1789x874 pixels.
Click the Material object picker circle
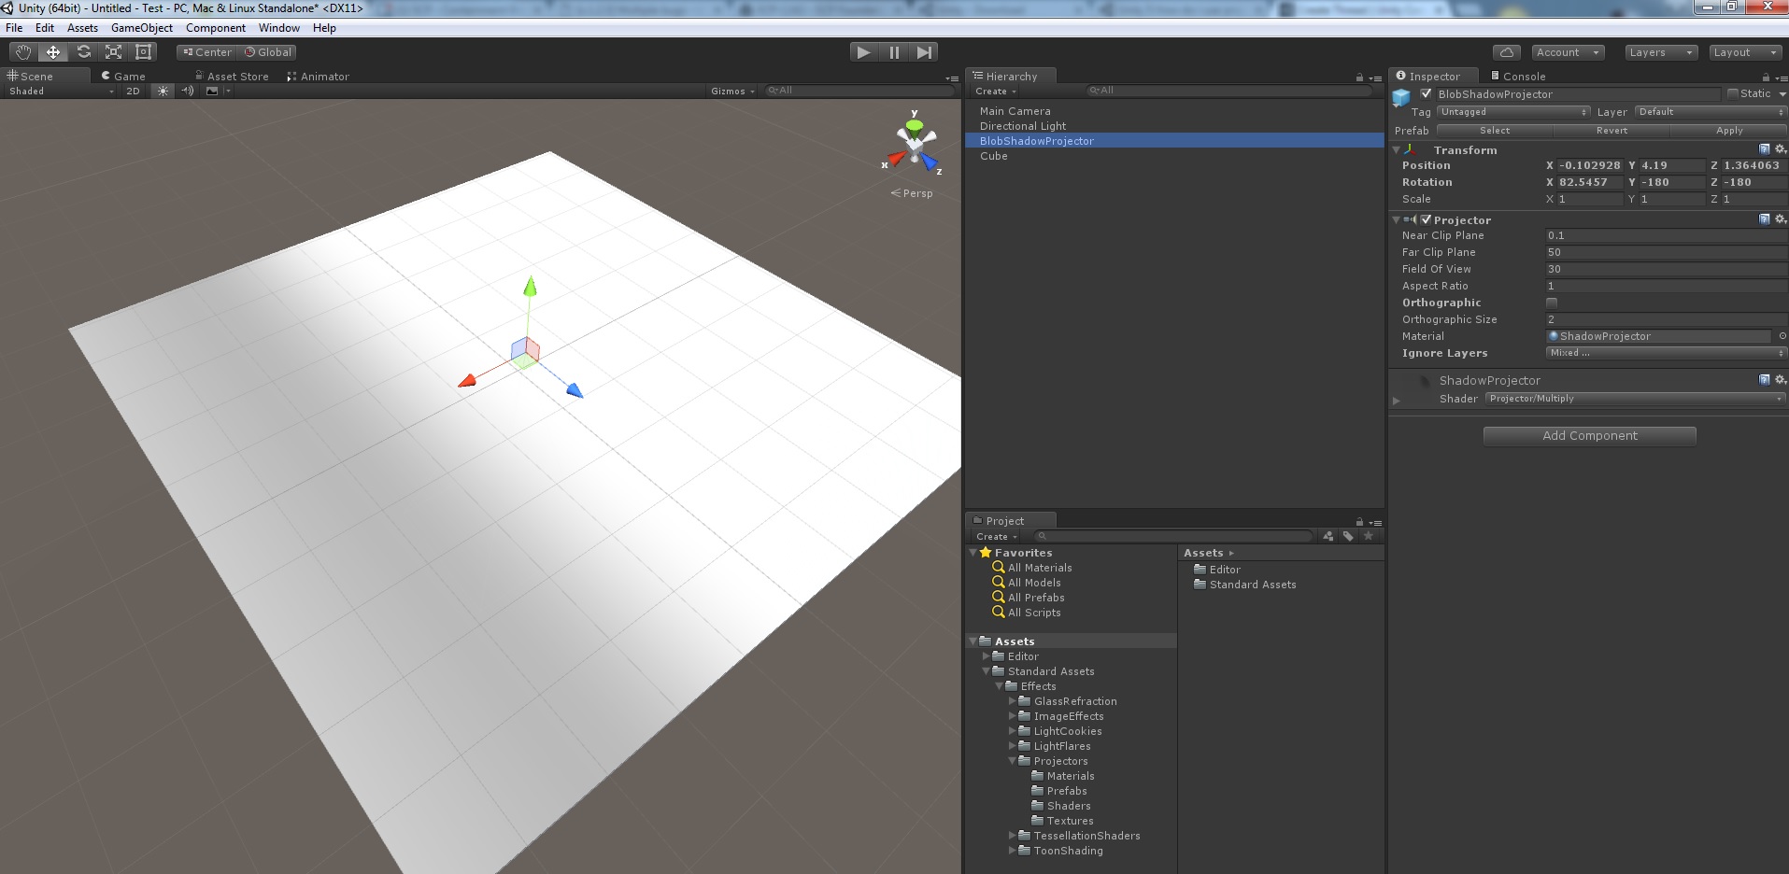[1782, 336]
